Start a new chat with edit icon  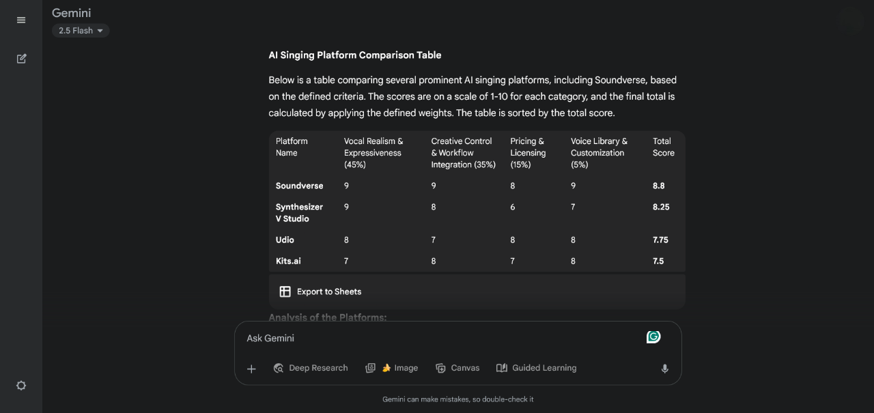click(21, 59)
